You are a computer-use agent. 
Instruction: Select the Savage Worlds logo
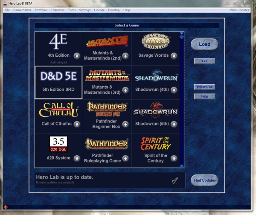point(156,41)
